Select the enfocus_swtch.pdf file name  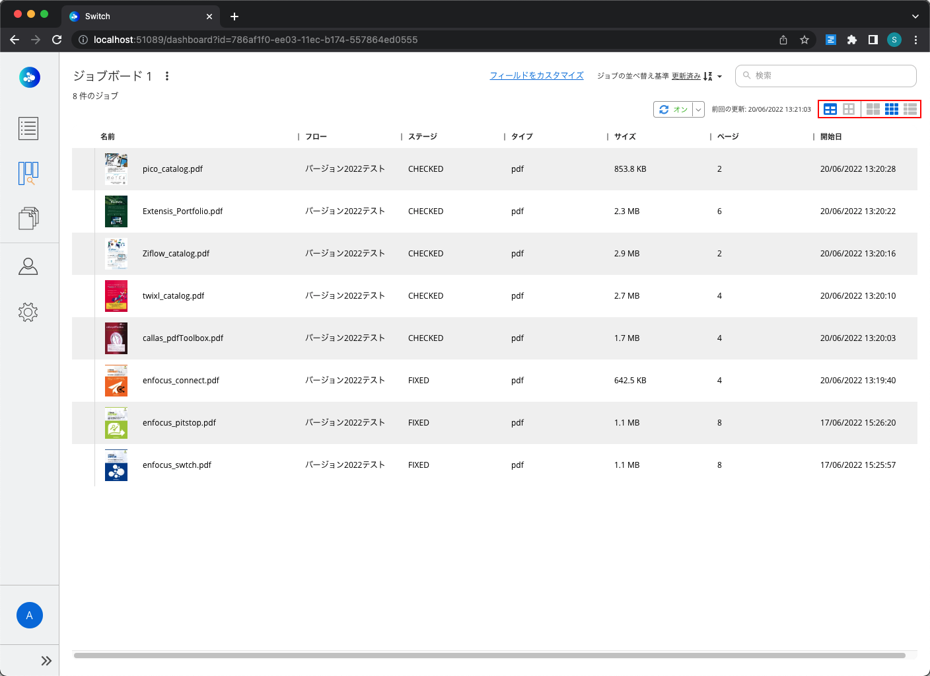[177, 465]
